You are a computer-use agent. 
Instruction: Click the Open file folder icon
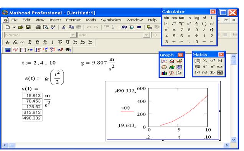click(x=21, y=27)
